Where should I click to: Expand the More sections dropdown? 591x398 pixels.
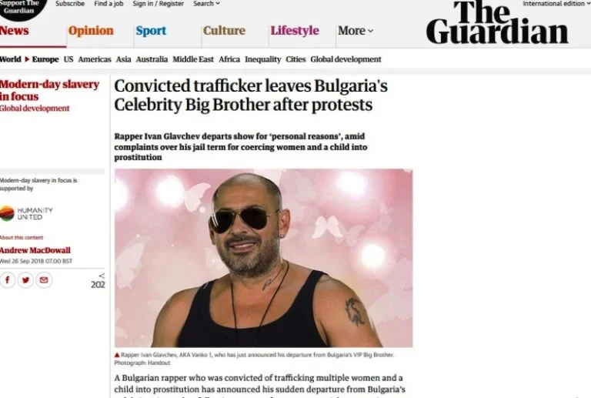(x=356, y=31)
